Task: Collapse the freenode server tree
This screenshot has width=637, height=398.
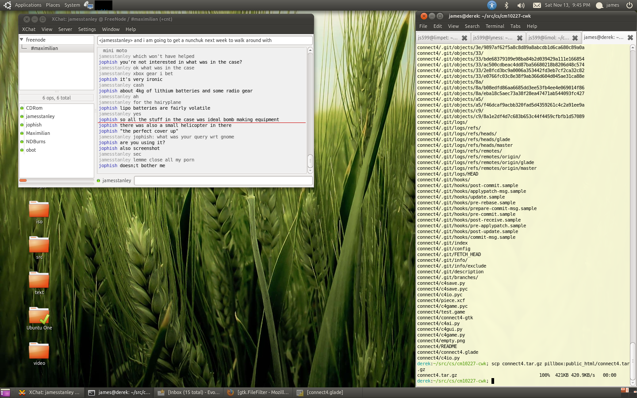Action: [x=22, y=40]
